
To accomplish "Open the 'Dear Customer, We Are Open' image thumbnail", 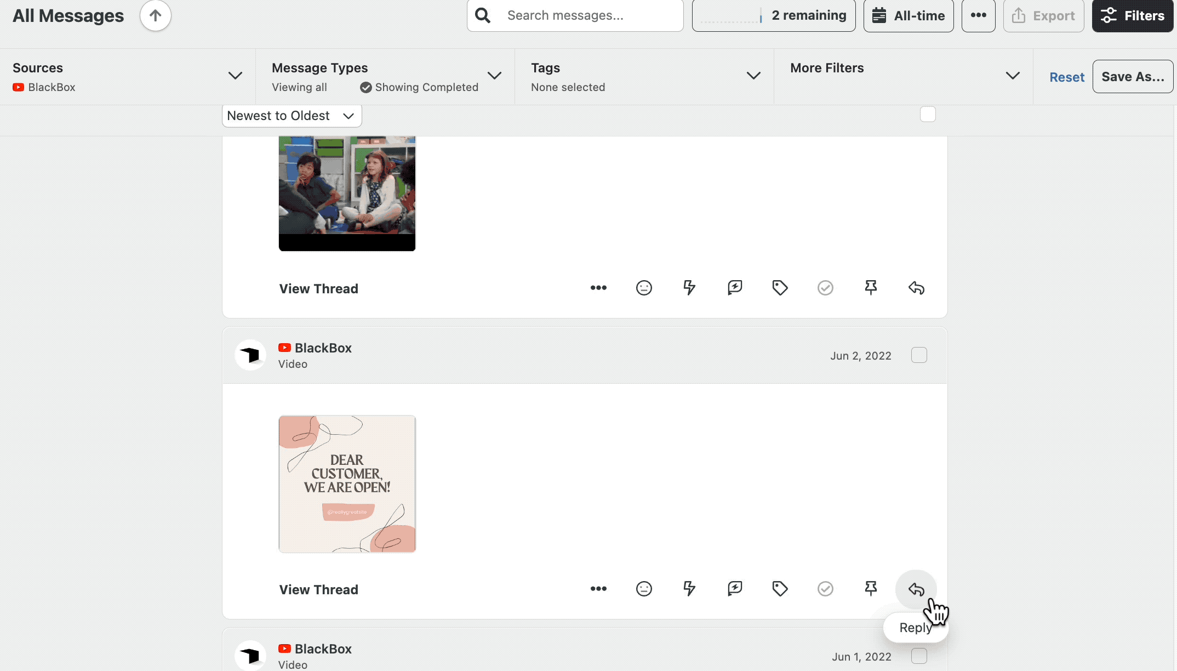I will point(346,484).
